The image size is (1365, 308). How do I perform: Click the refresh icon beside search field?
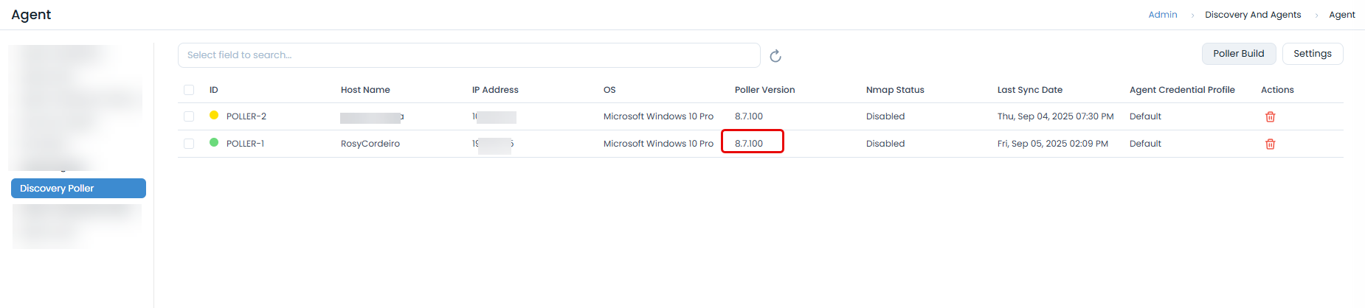tap(775, 56)
